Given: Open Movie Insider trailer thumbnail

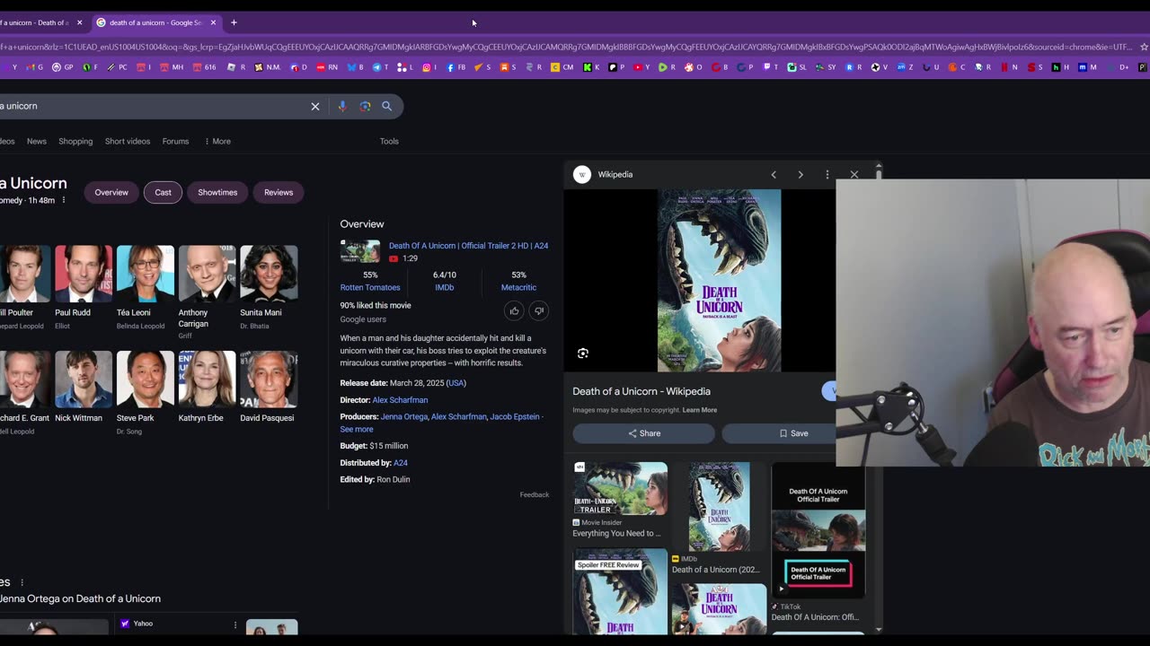Looking at the screenshot, I should click(620, 488).
